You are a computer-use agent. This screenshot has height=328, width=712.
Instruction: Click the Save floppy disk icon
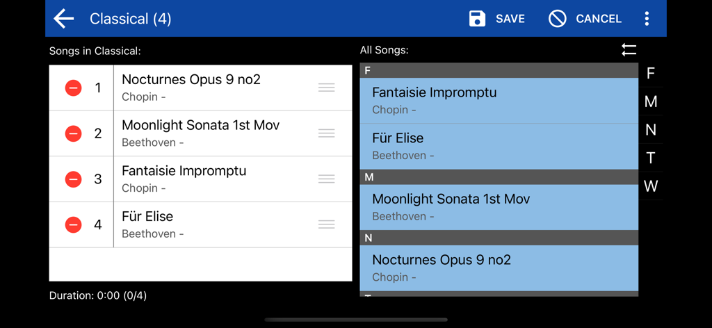point(477,19)
